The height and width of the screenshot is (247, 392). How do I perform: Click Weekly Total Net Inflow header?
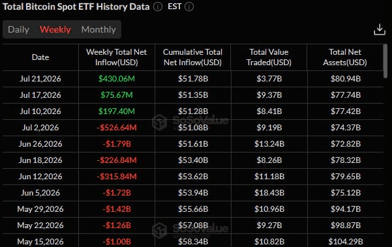117,57
